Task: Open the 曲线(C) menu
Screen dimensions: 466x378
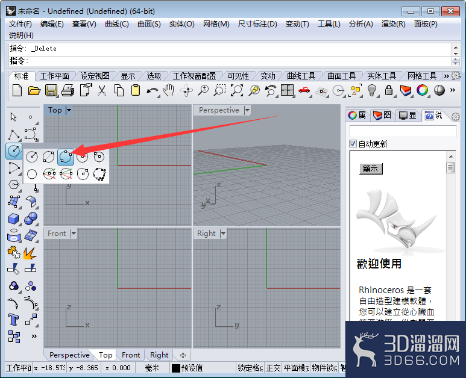Action: 117,24
